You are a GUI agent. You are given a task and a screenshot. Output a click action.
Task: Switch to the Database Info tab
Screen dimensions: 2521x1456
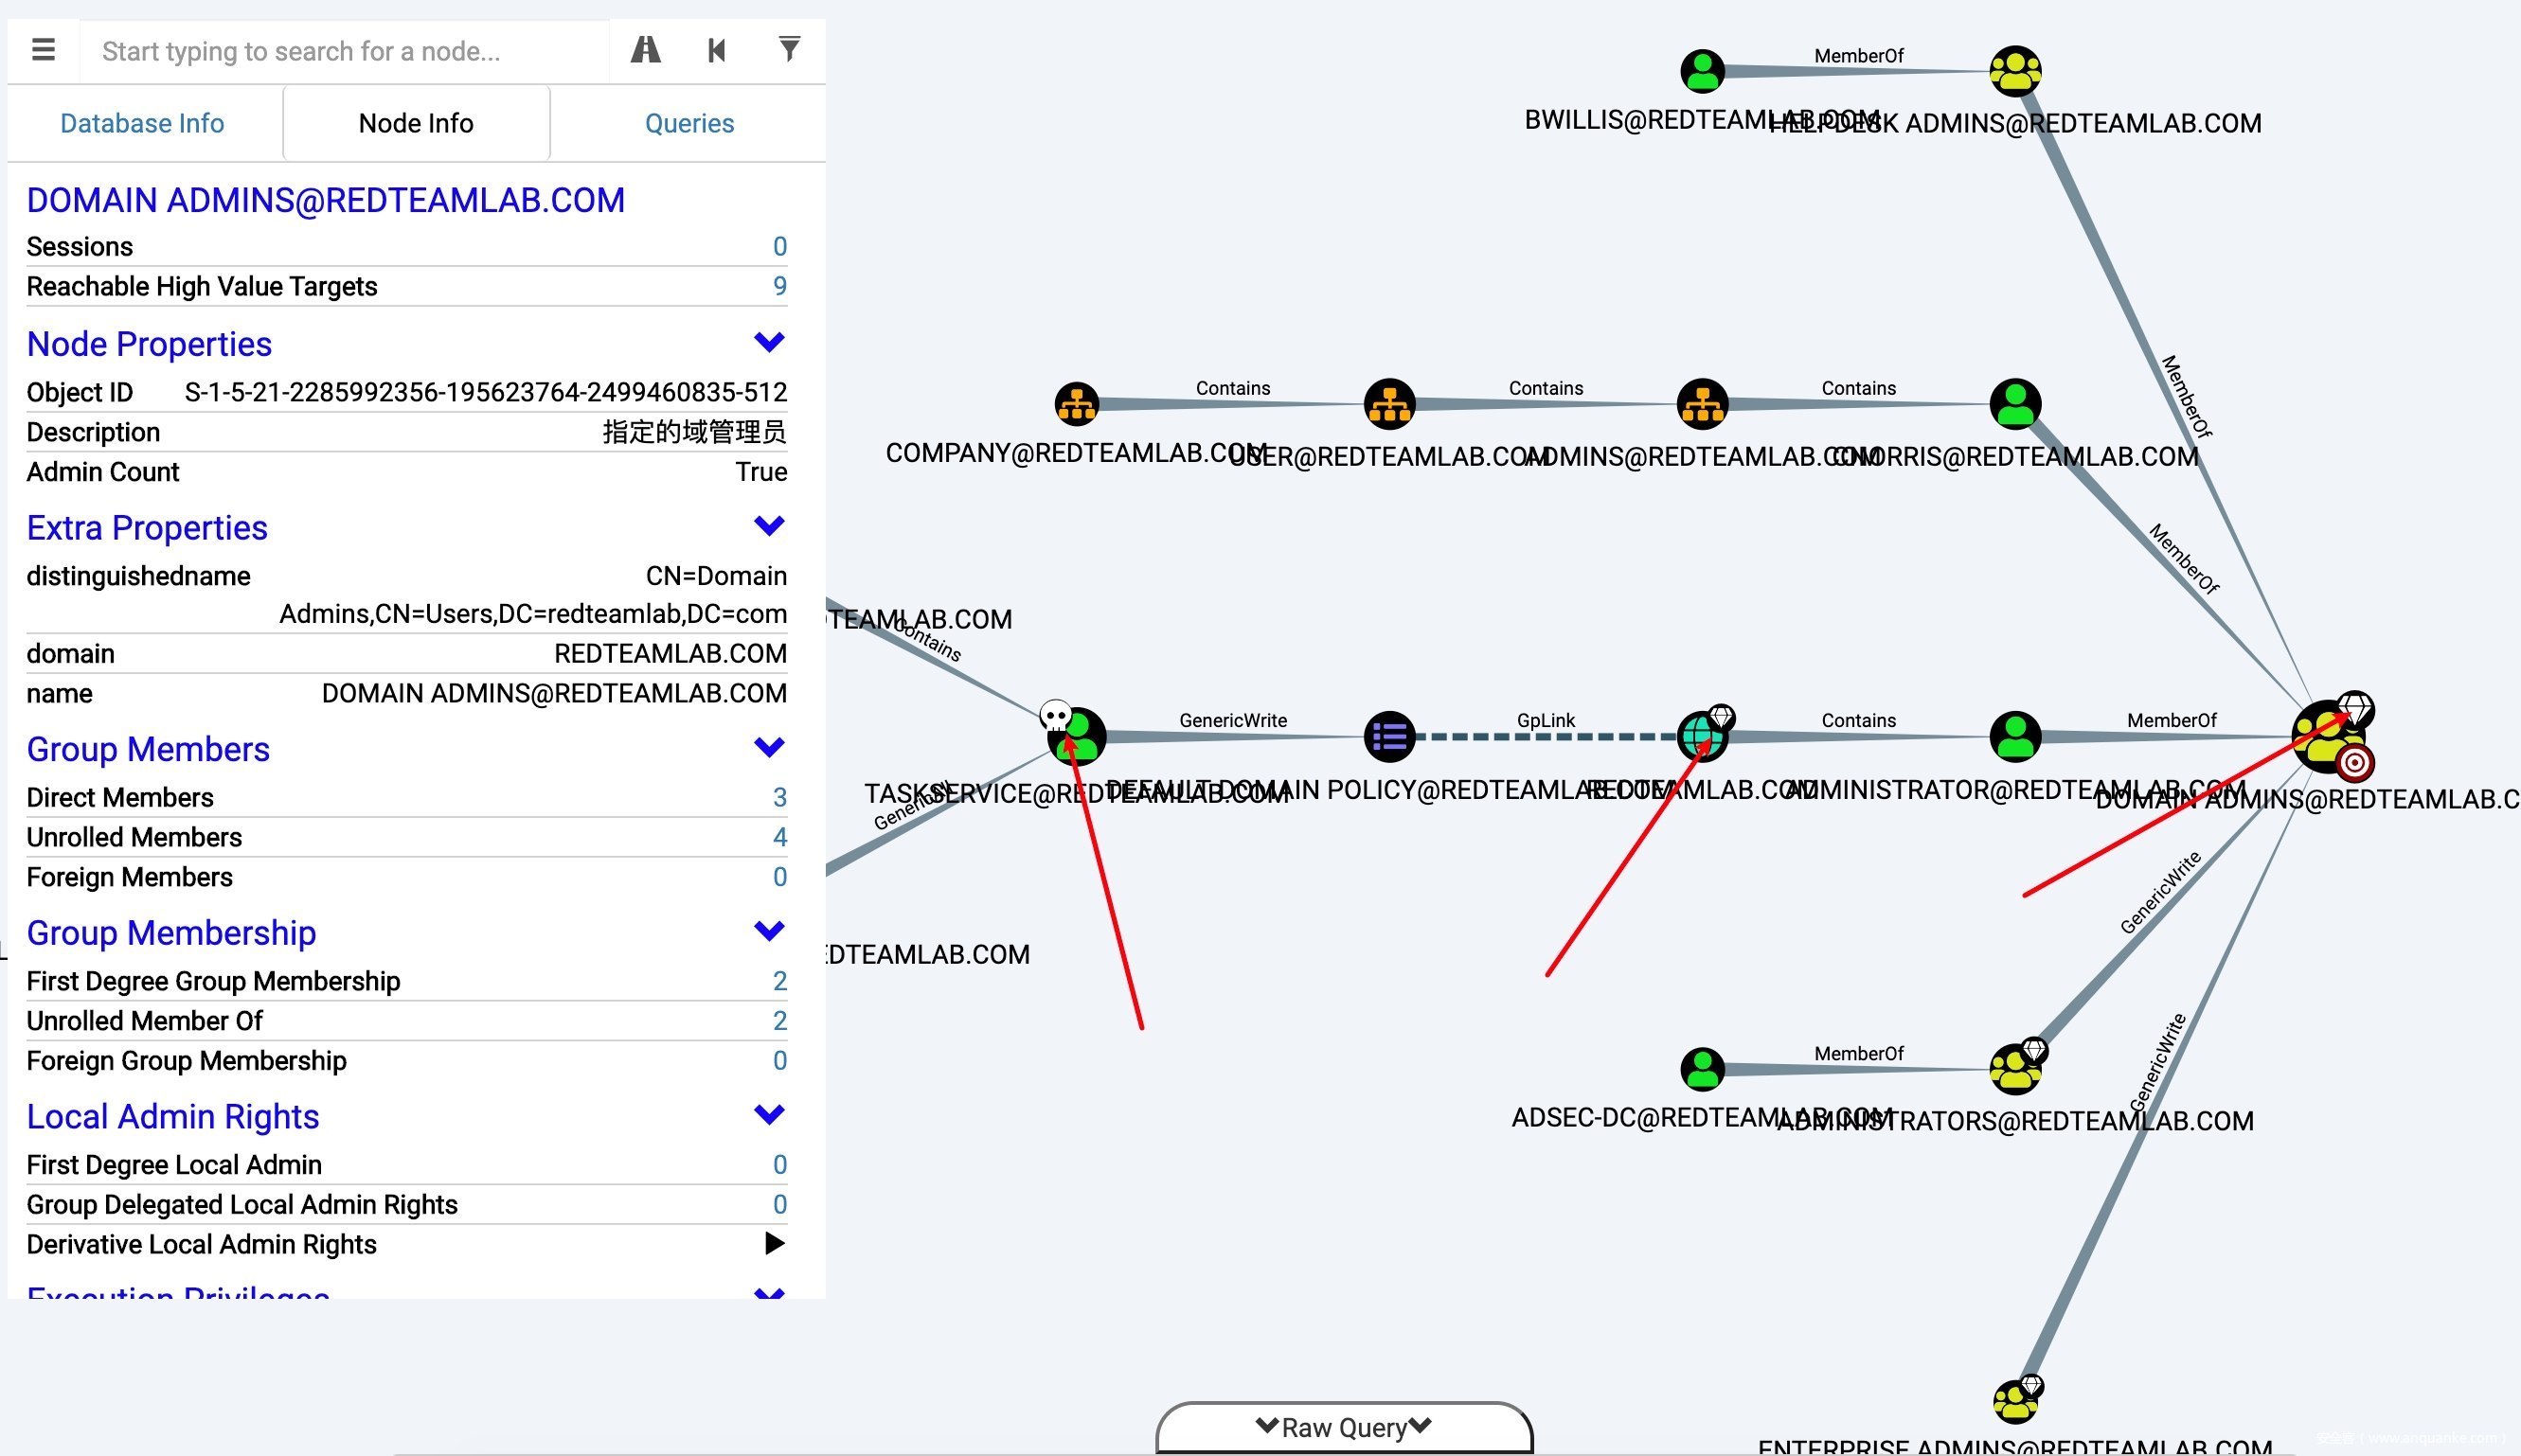tap(142, 123)
